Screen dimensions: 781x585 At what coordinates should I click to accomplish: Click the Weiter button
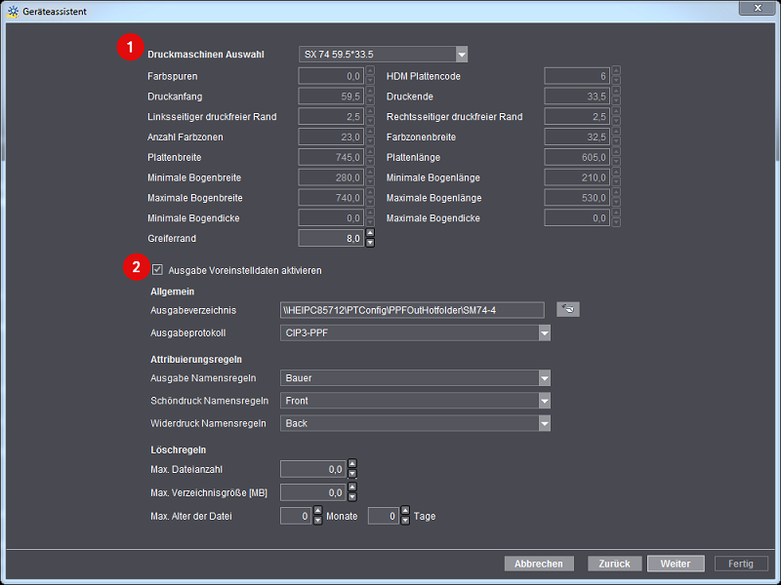pyautogui.click(x=675, y=564)
